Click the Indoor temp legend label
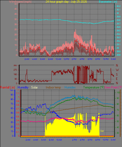This screenshot has height=147, width=122. tap(53, 87)
